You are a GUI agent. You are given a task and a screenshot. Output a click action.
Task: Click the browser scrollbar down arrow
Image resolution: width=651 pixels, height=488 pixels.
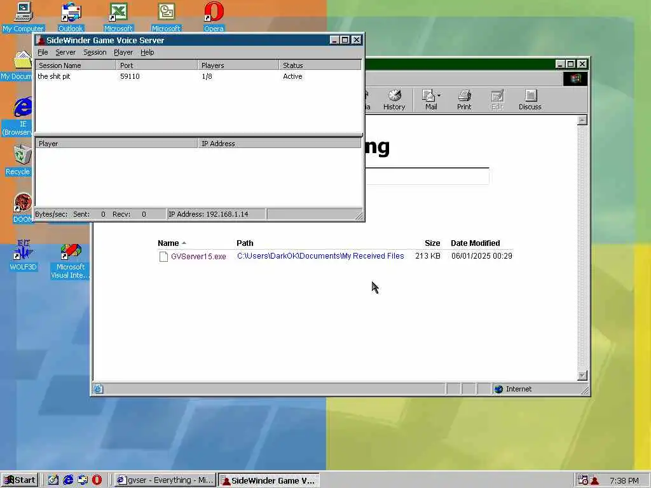click(582, 376)
